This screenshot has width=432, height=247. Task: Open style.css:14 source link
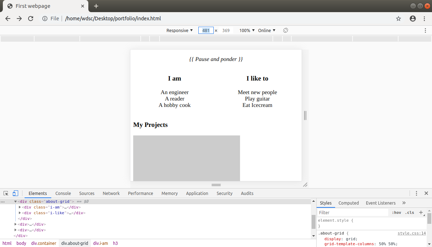point(412,233)
